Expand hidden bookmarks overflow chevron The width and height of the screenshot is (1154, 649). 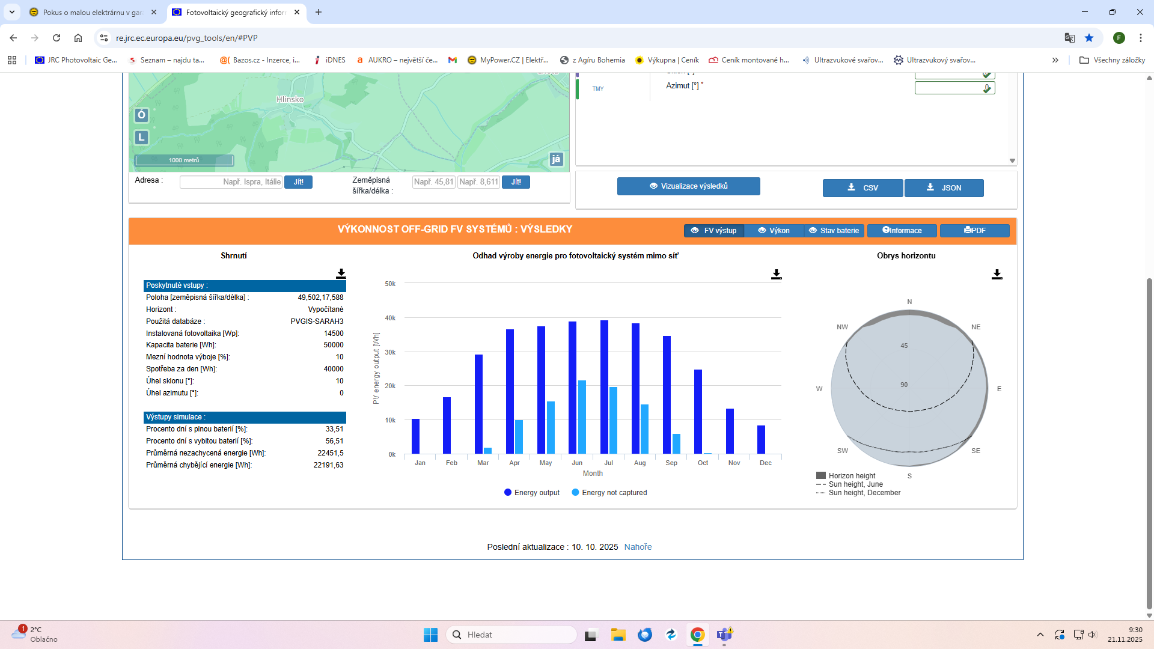1055,60
